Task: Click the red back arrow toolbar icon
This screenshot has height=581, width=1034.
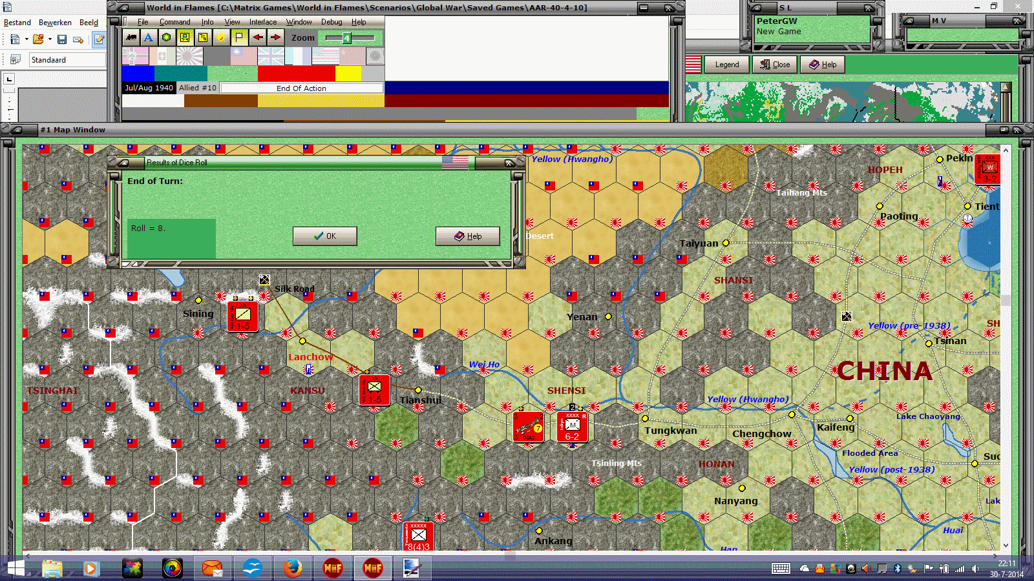Action: pos(257,37)
